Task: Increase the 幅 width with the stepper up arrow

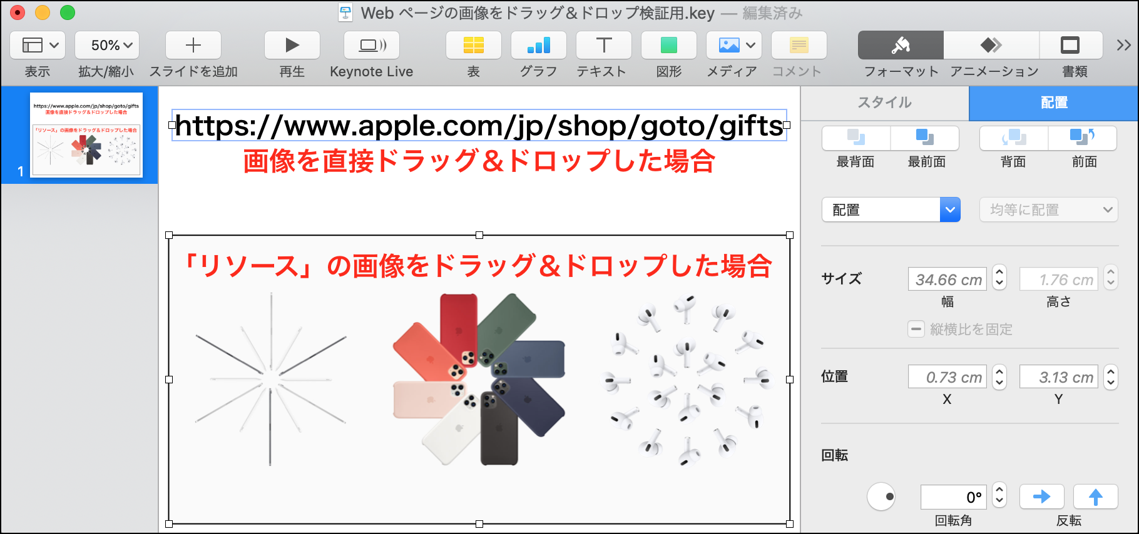Action: tap(999, 273)
